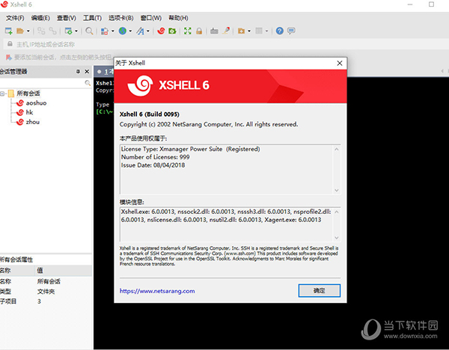Click the 名称 column header in properties
The image size is (449, 350).
click(x=17, y=271)
